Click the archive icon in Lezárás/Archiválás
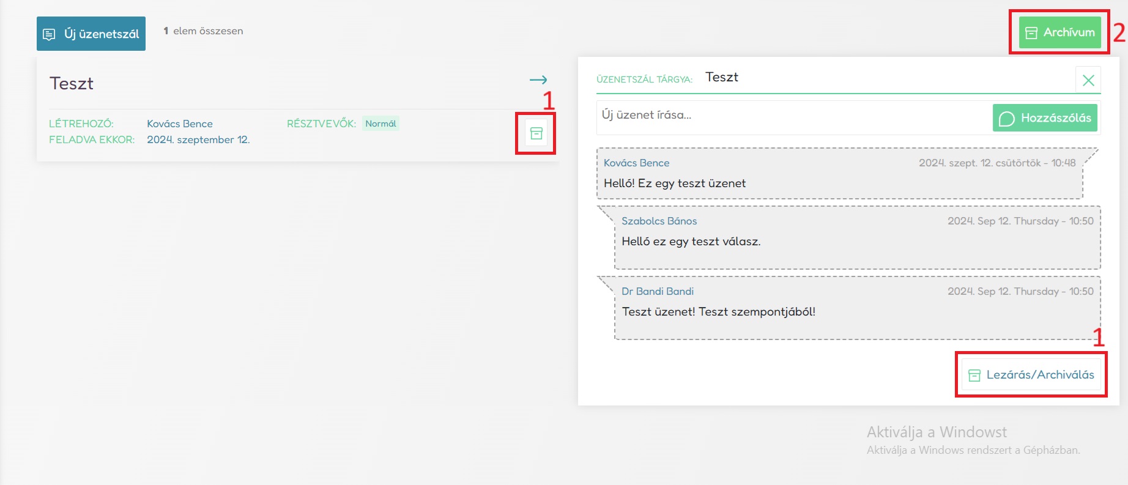Screen dimensions: 1128x485 click(x=974, y=376)
